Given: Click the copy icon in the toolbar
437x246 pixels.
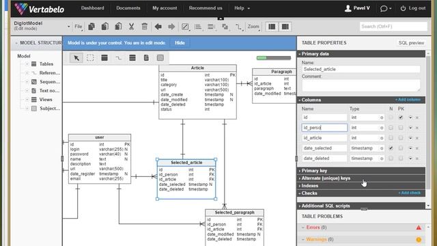Looking at the screenshot, I should [91, 27].
